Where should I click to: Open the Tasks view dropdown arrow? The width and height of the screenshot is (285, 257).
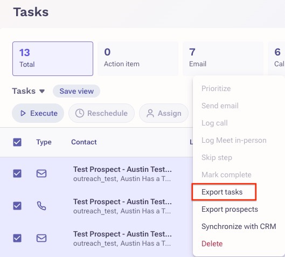(42, 91)
